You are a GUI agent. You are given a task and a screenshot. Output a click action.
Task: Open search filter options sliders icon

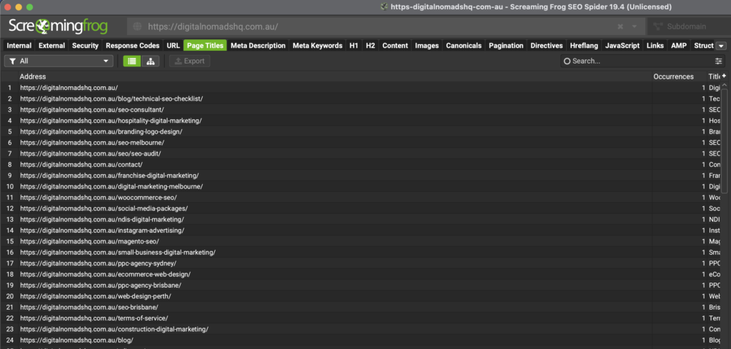coord(719,61)
